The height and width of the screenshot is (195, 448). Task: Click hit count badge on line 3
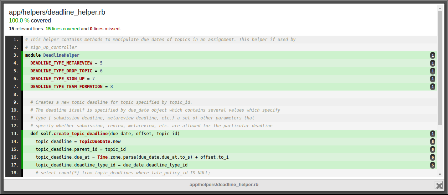pyautogui.click(x=433, y=55)
